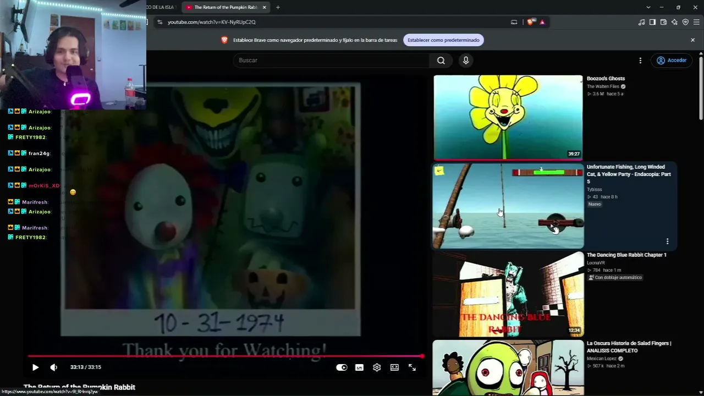Screen dimensions: 704x396
Task: Open the Brave Wallet icon
Action: point(663,22)
